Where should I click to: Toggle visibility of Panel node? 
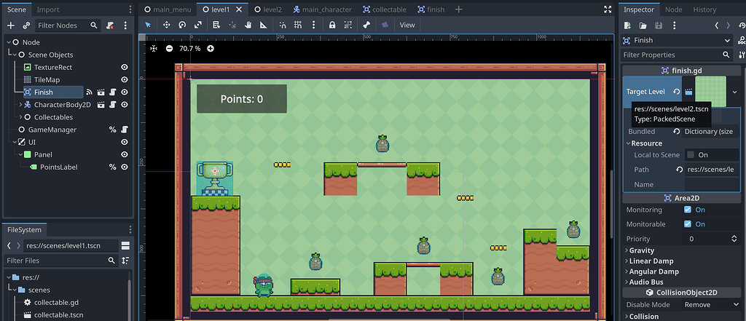click(x=124, y=154)
